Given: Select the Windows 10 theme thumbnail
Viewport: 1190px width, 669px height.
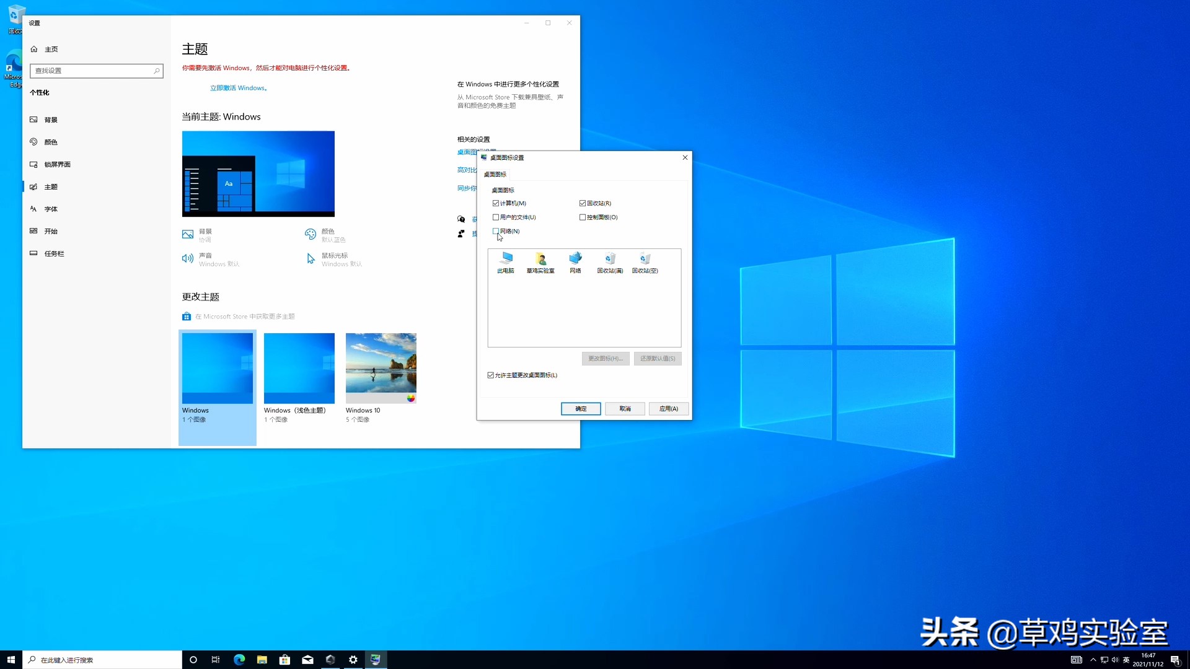Looking at the screenshot, I should (381, 368).
